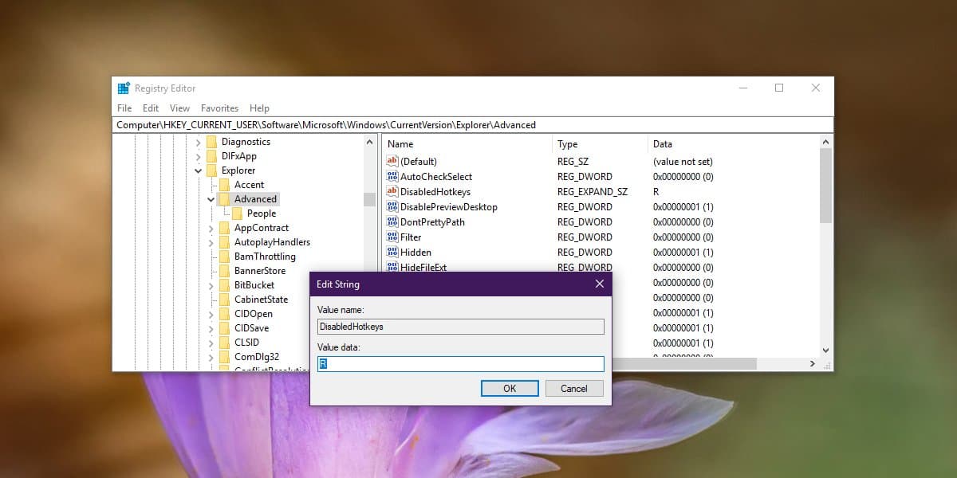Viewport: 957px width, 478px height.
Task: Open the Edit menu
Action: pos(151,108)
